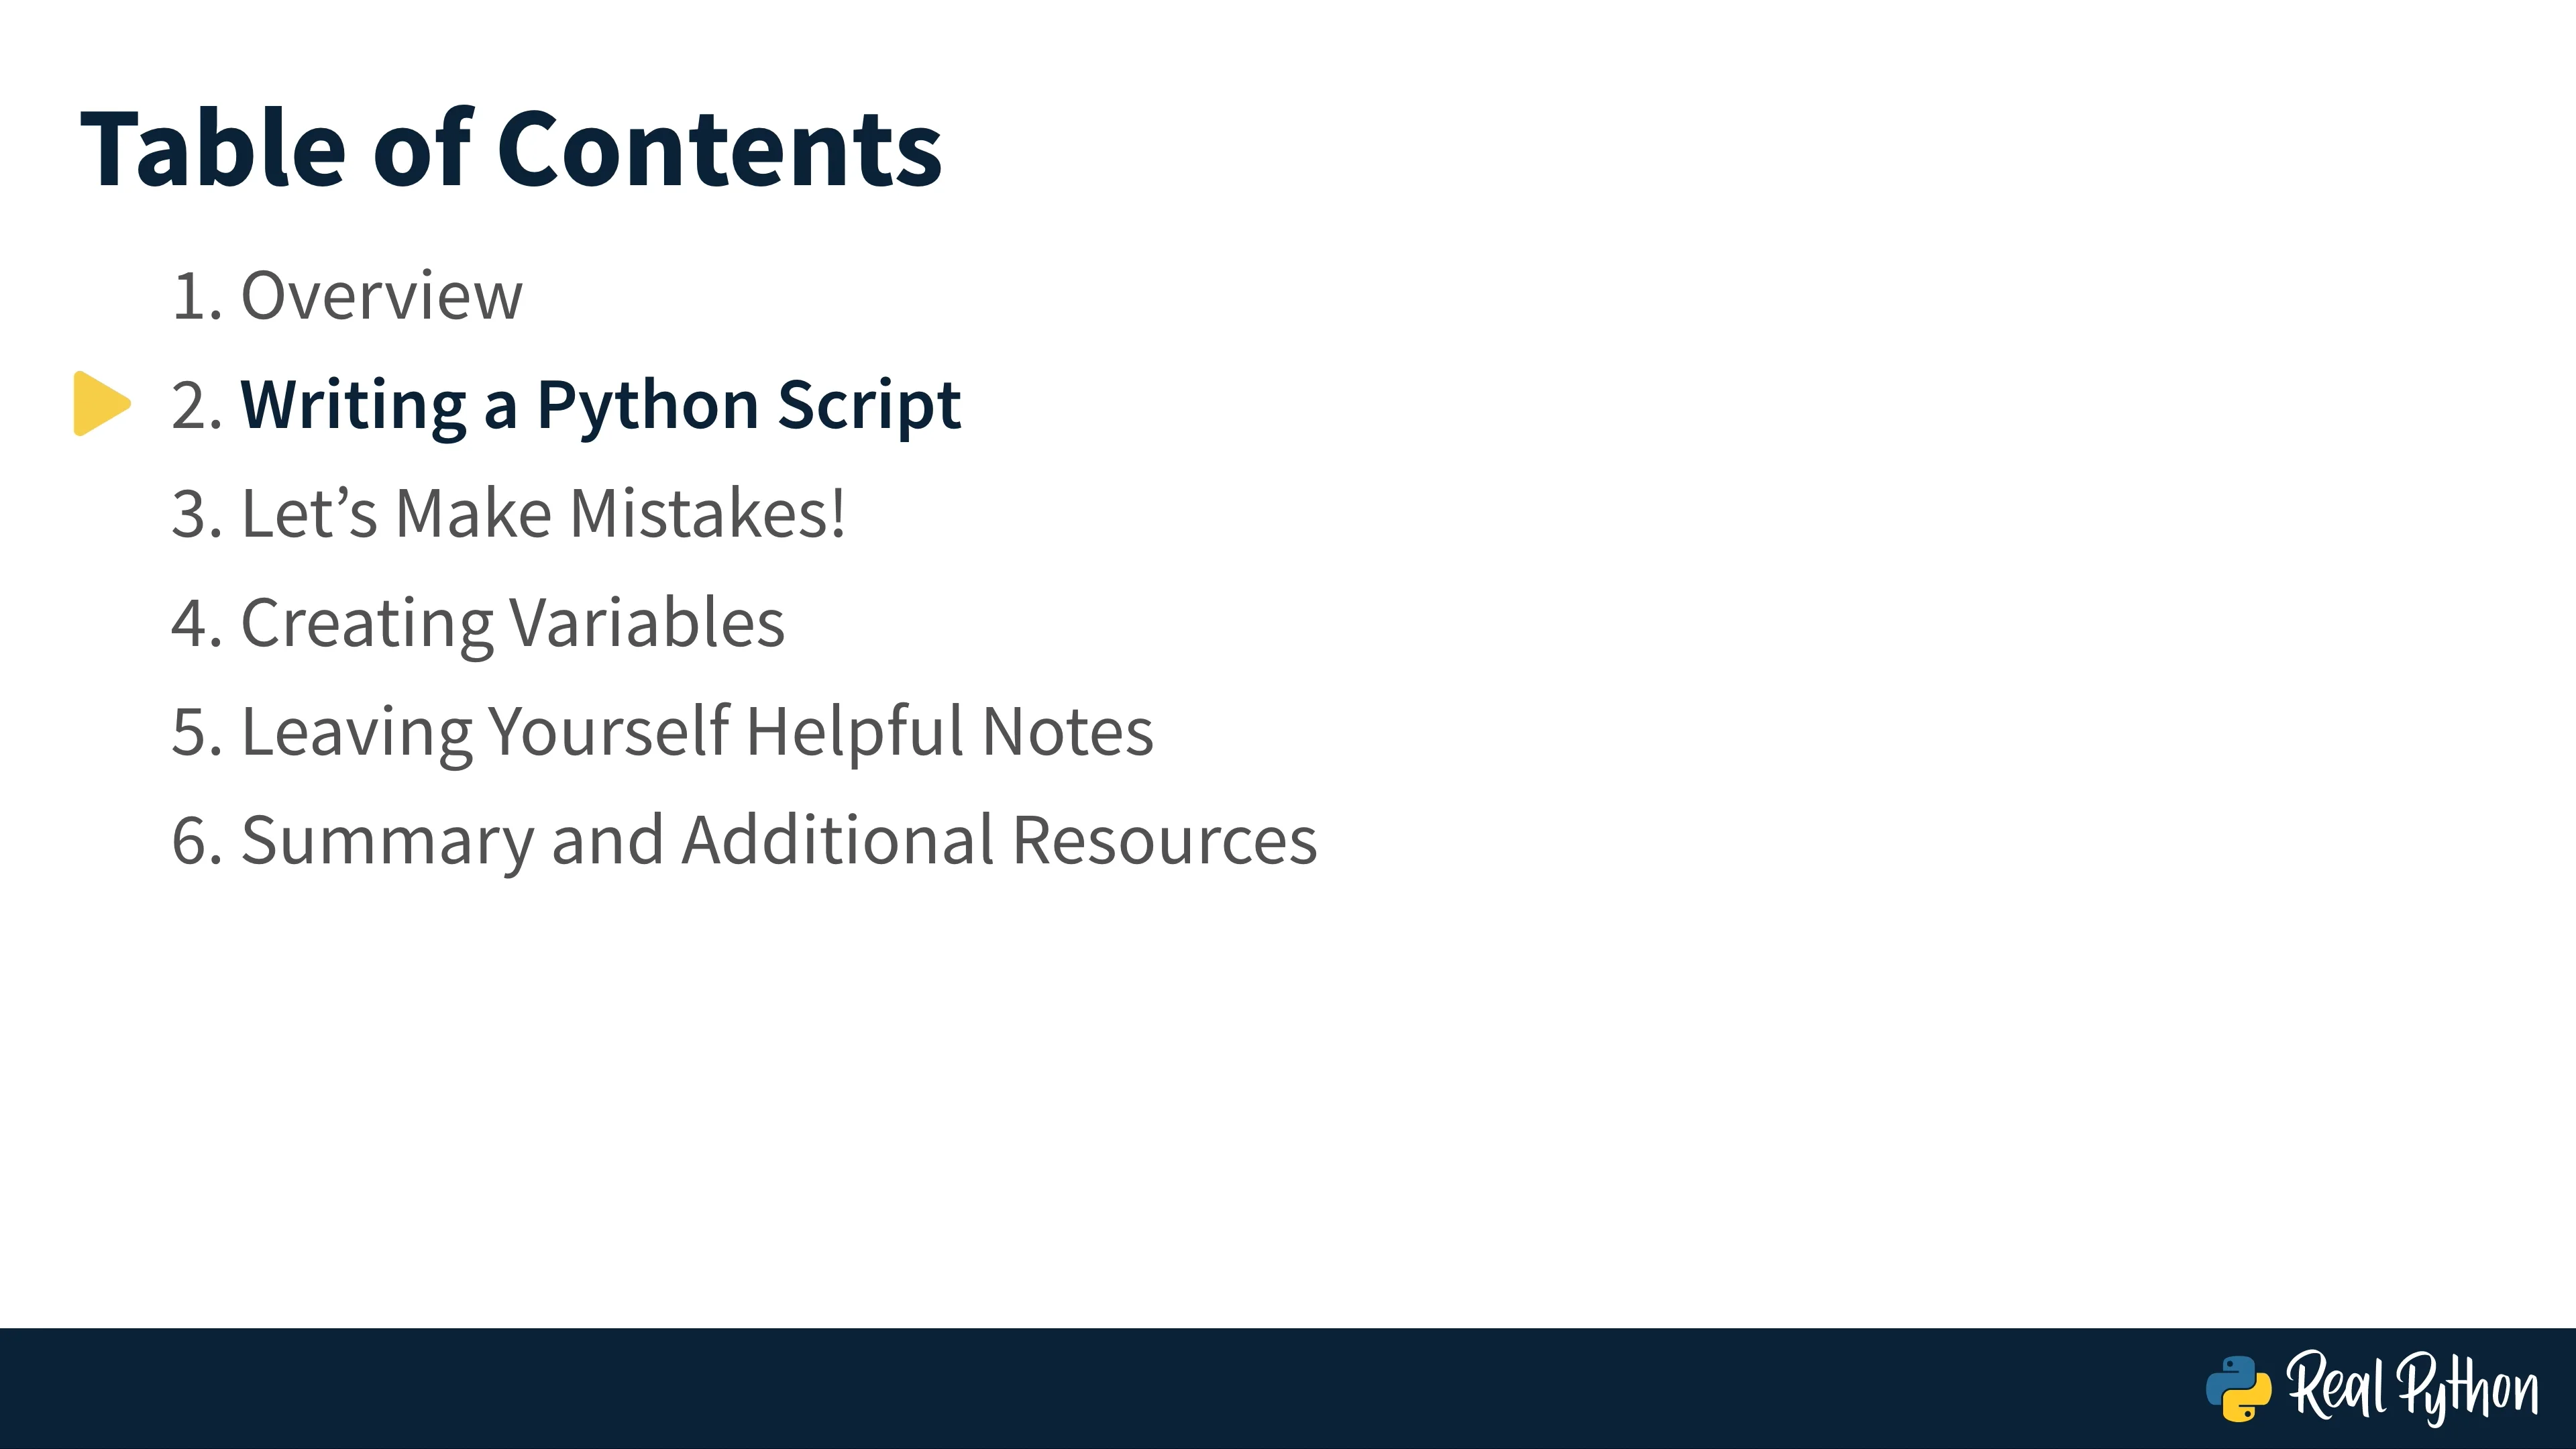
Task: Click the number 5. list marker
Action: 196,732
